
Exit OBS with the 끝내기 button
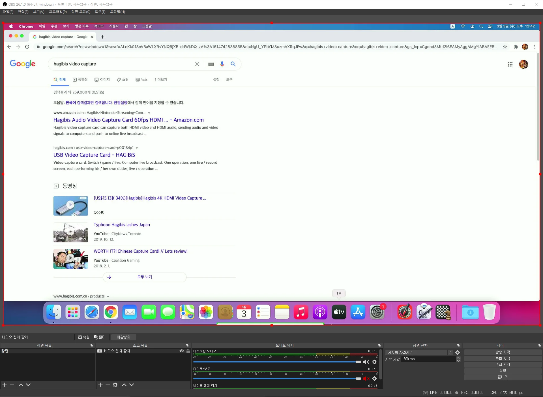(x=503, y=377)
